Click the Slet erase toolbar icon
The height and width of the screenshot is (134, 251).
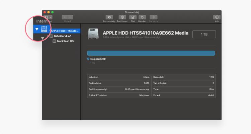click(133, 17)
